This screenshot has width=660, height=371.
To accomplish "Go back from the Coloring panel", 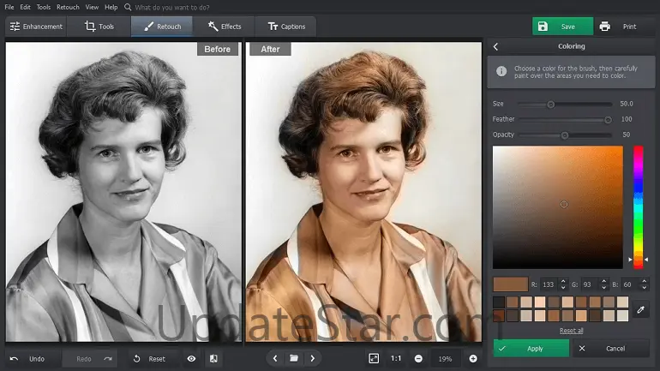I will coord(495,46).
